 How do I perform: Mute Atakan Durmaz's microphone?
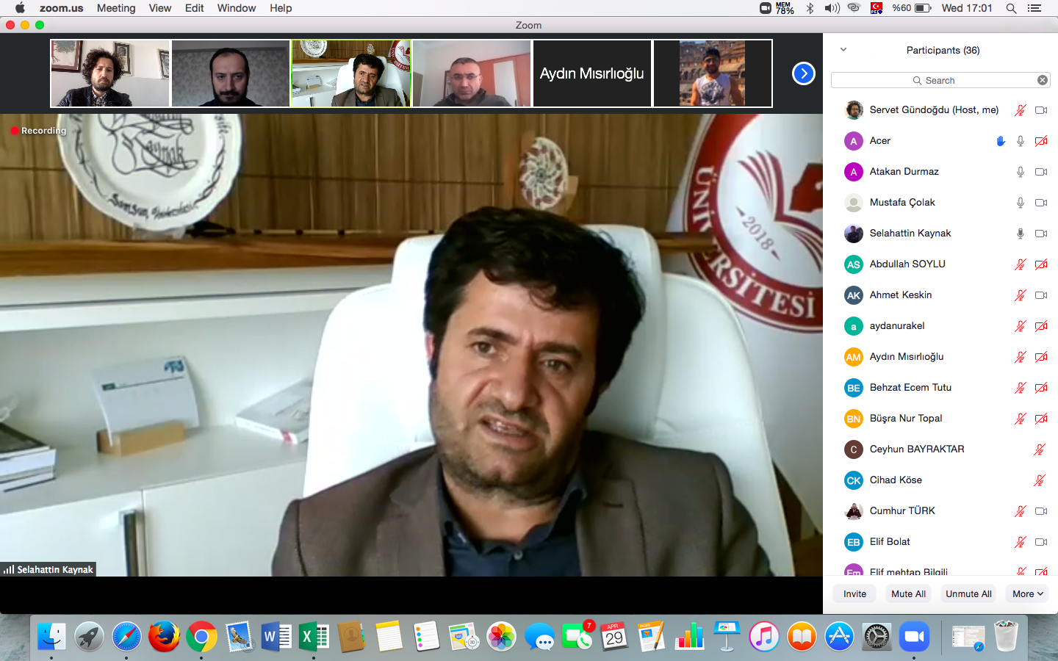pyautogui.click(x=1021, y=172)
